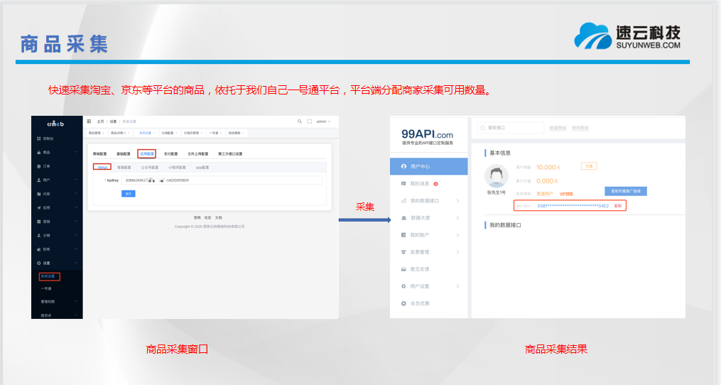Viewport: 721px width, 385px height.
Task: Collapse the 设置 menu in CRMEB sidebar
Action: click(x=58, y=263)
